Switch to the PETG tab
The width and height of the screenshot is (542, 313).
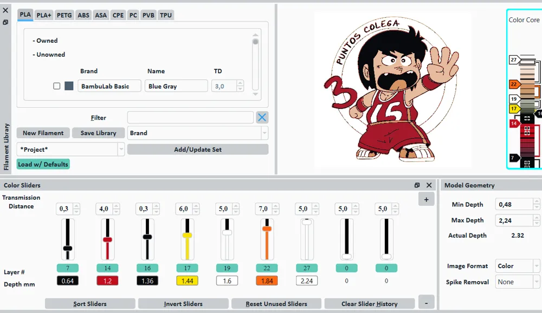point(64,15)
